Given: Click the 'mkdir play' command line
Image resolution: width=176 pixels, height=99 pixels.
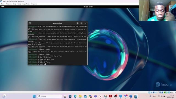Looking at the screenshot, I should click(x=37, y=61).
